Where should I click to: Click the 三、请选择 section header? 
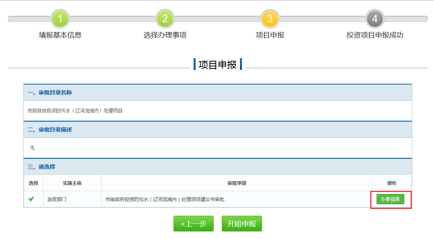point(42,167)
